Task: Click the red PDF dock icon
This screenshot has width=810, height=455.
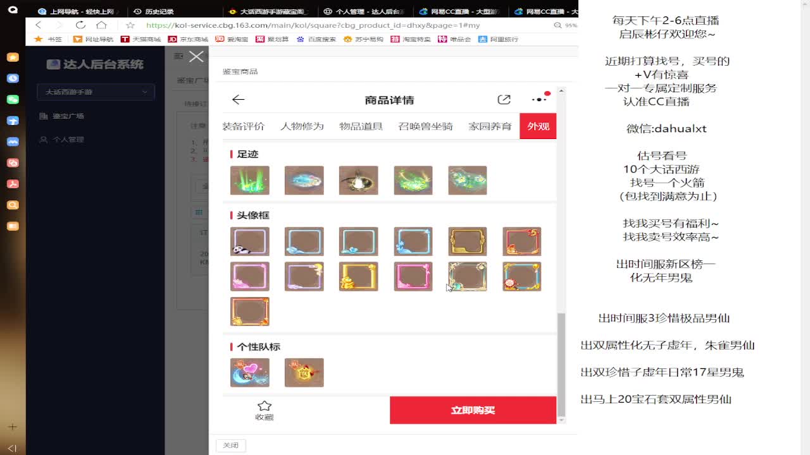Action: [13, 184]
